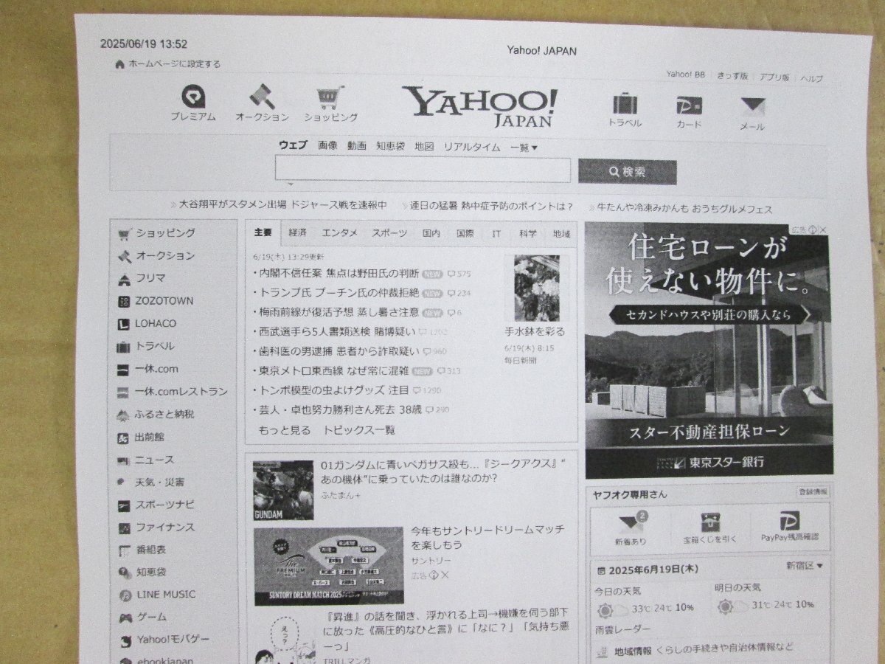Click the home icon beside ホームページに設定する
Screen dimensions: 885x664
119,64
